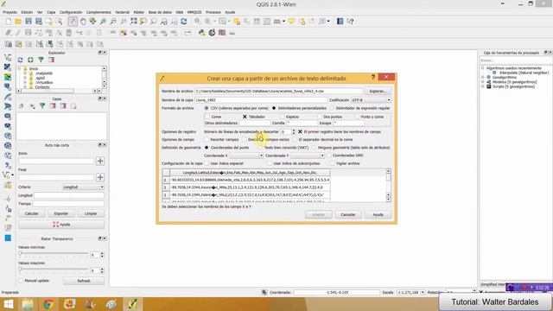Click the Save Project icon

(x=29, y=22)
